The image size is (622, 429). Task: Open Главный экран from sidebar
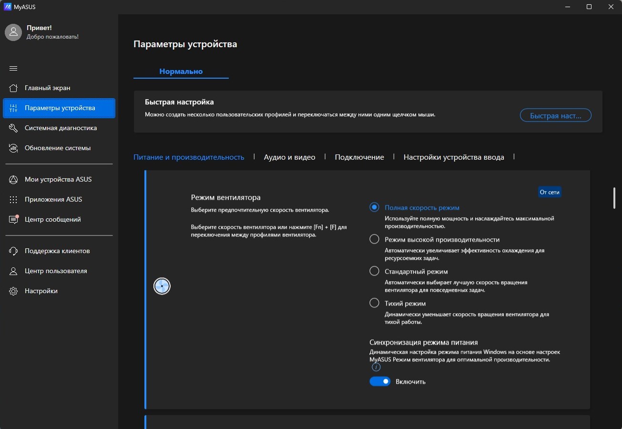pos(59,88)
